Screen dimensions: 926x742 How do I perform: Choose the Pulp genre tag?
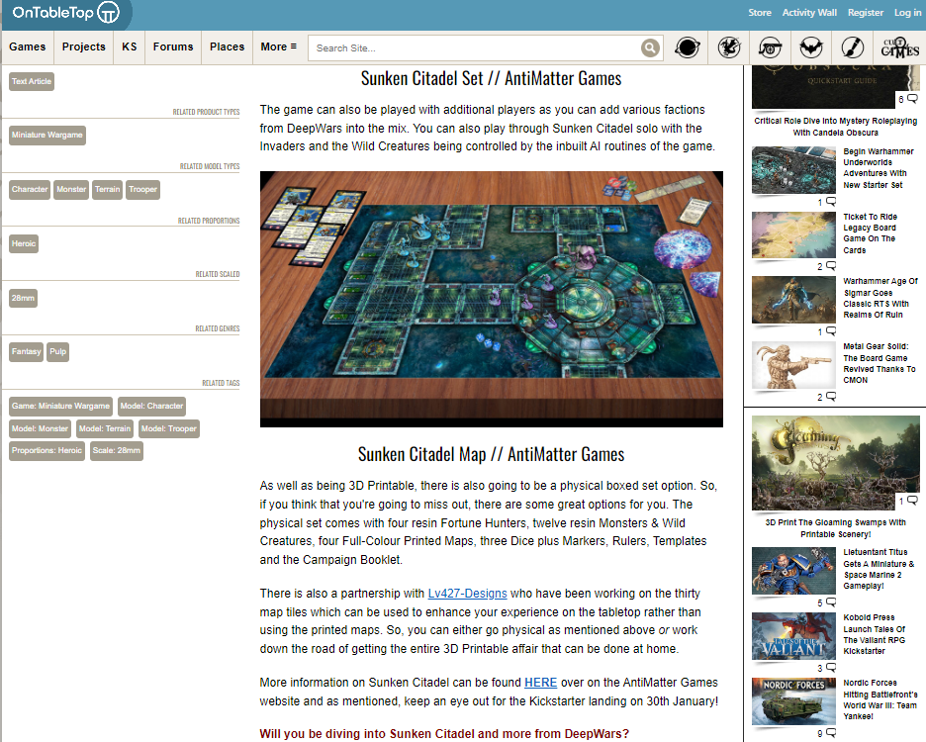click(57, 352)
